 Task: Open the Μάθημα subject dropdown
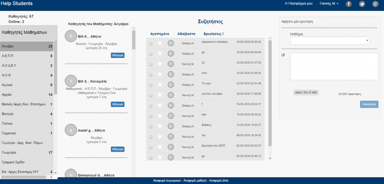click(330, 41)
